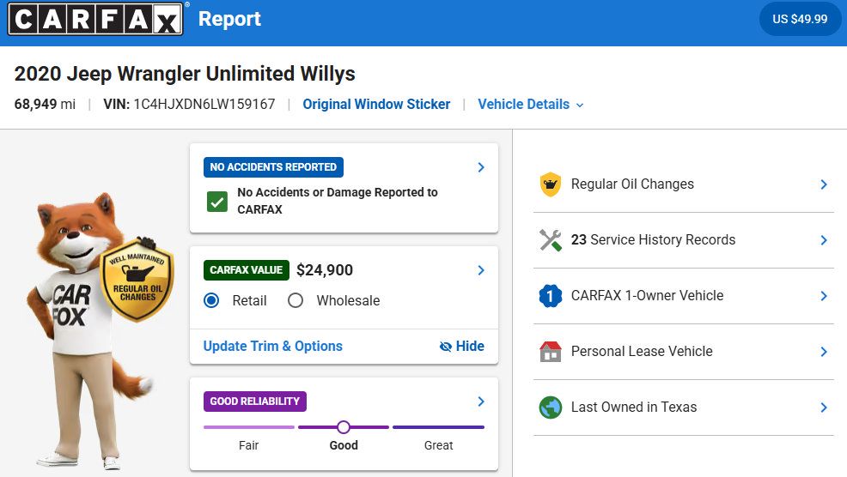Click the green No Accidents checkmark
The image size is (847, 477).
point(217,202)
